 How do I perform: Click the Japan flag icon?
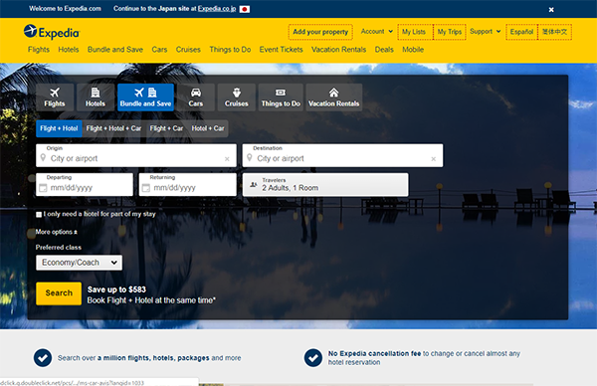pyautogui.click(x=245, y=9)
